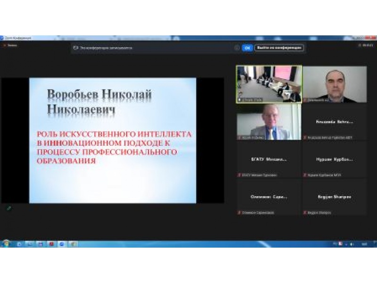Open the Windows Start button
The image size is (377, 283).
pos(6,244)
